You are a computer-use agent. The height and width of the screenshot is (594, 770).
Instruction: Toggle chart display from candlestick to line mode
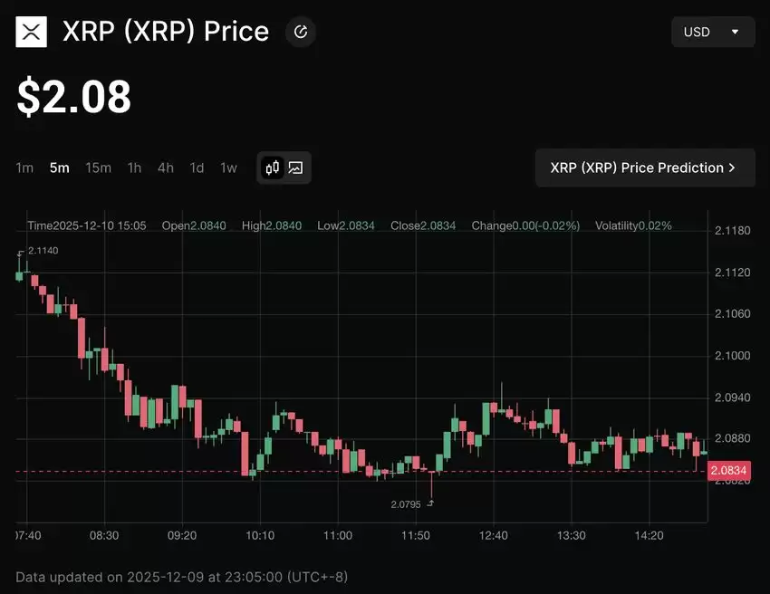(295, 168)
